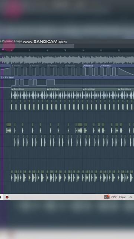Viewport: 134px width, 239px height.
Task: Open the first Brazilian audio clip menu icon
Action: (12, 89)
